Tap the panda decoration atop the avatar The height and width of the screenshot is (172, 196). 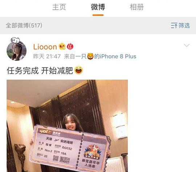click(x=15, y=40)
